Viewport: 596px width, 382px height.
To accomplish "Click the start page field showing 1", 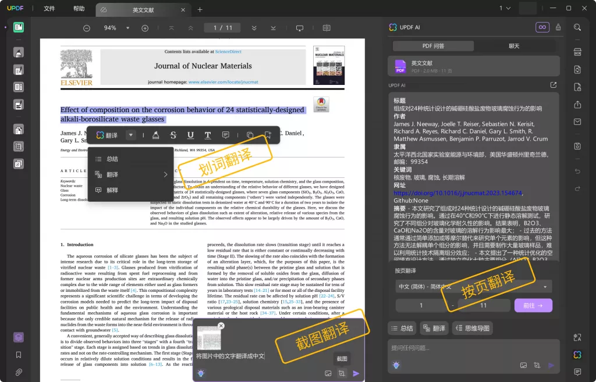I will pos(421,305).
